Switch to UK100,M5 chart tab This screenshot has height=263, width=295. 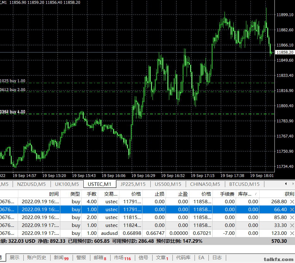click(x=67, y=184)
